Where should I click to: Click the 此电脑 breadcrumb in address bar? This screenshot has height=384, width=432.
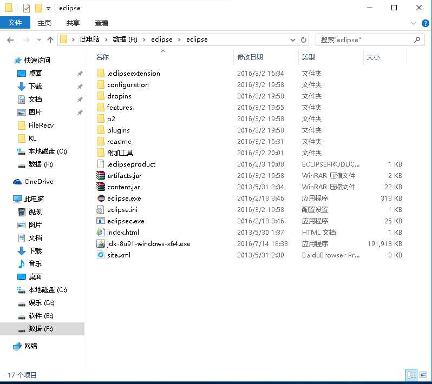tap(89, 39)
